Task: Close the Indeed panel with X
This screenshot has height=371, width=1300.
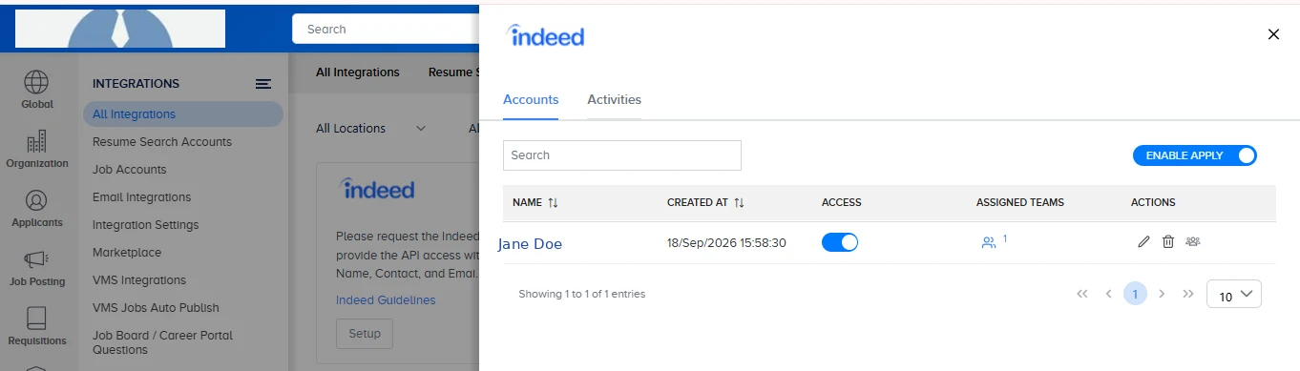Action: click(x=1273, y=34)
